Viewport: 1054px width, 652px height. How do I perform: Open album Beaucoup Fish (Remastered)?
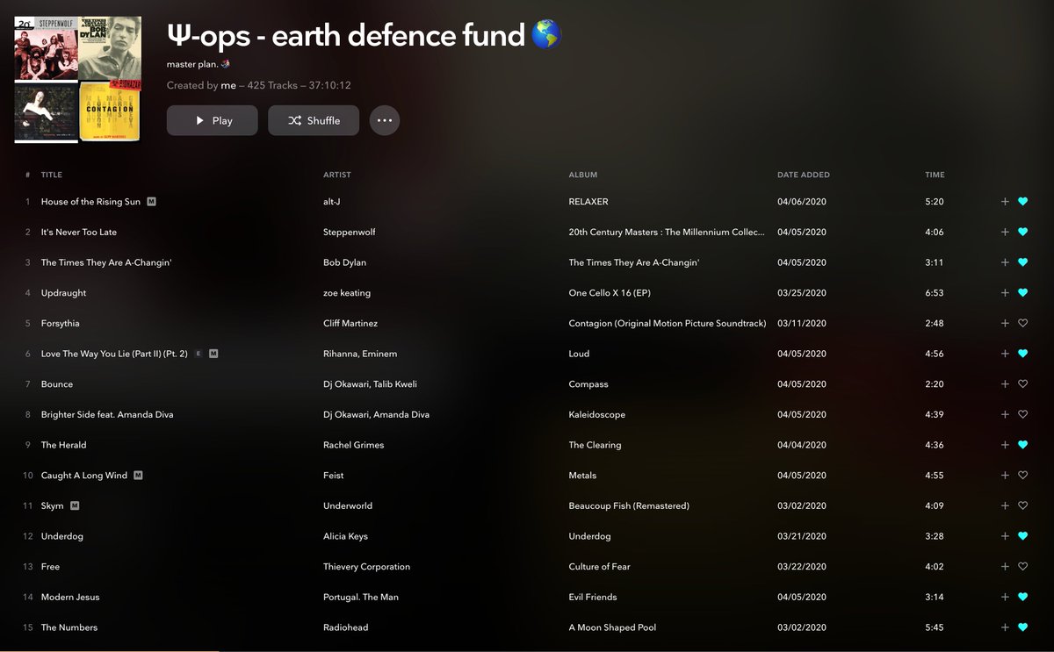(629, 506)
